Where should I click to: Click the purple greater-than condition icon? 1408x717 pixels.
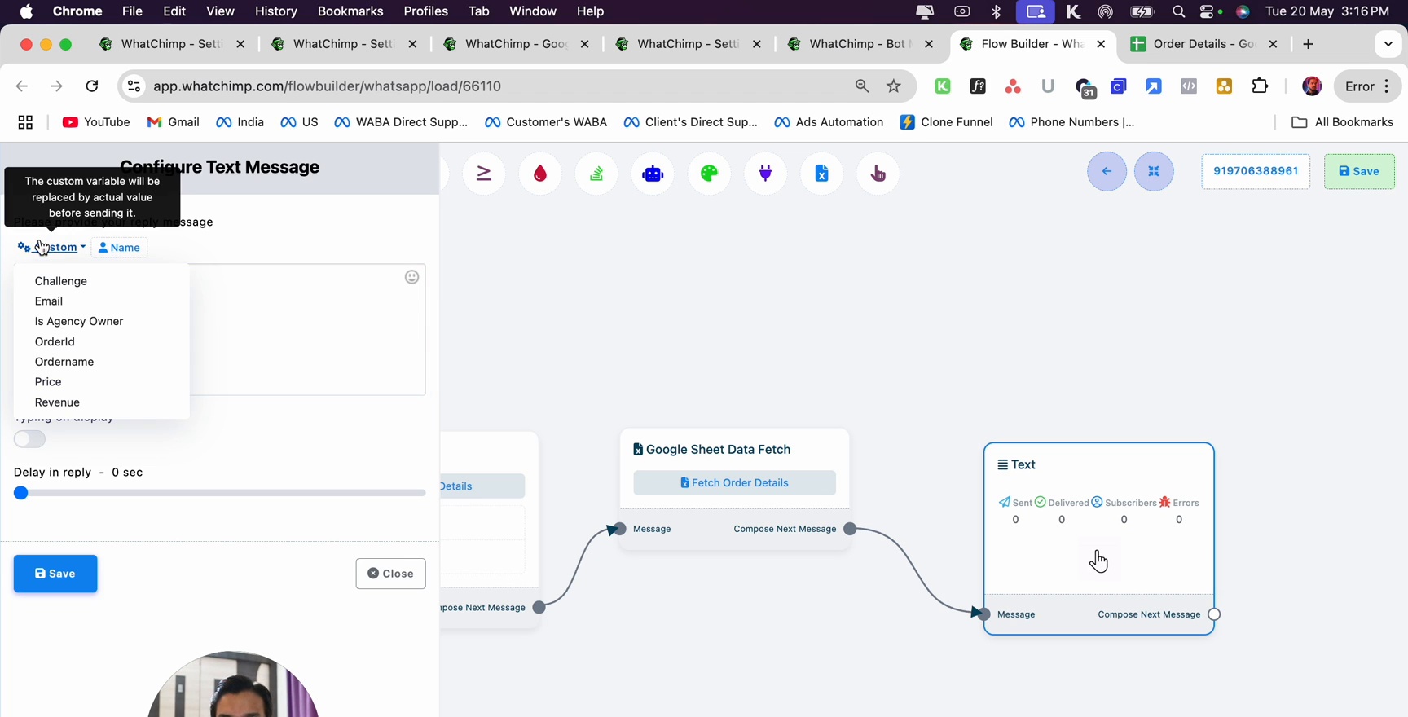(x=484, y=173)
